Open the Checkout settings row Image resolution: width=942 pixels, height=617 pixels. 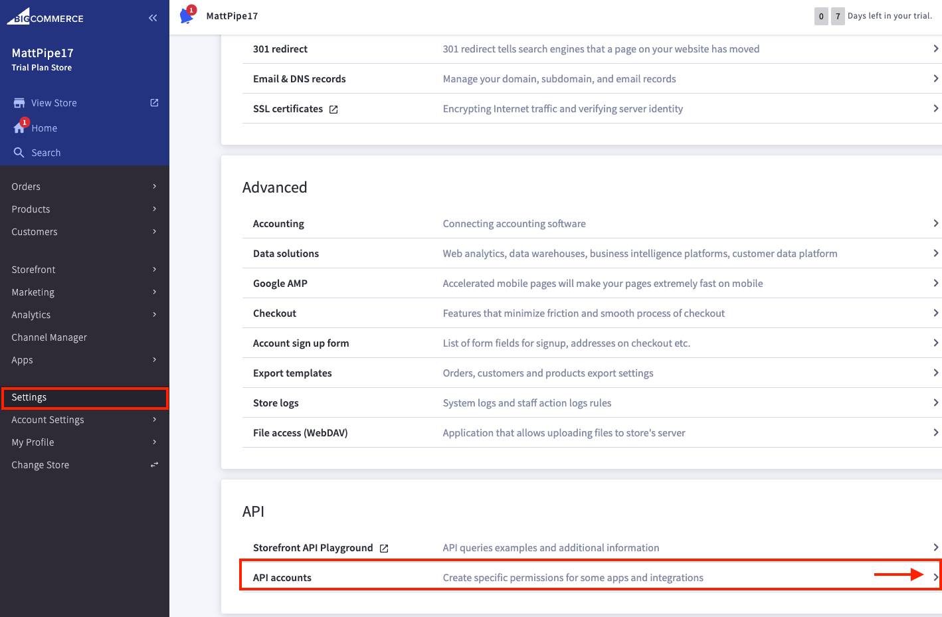(x=592, y=313)
